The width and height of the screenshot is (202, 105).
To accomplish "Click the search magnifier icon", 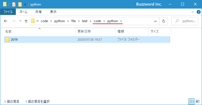I will click(177, 21).
